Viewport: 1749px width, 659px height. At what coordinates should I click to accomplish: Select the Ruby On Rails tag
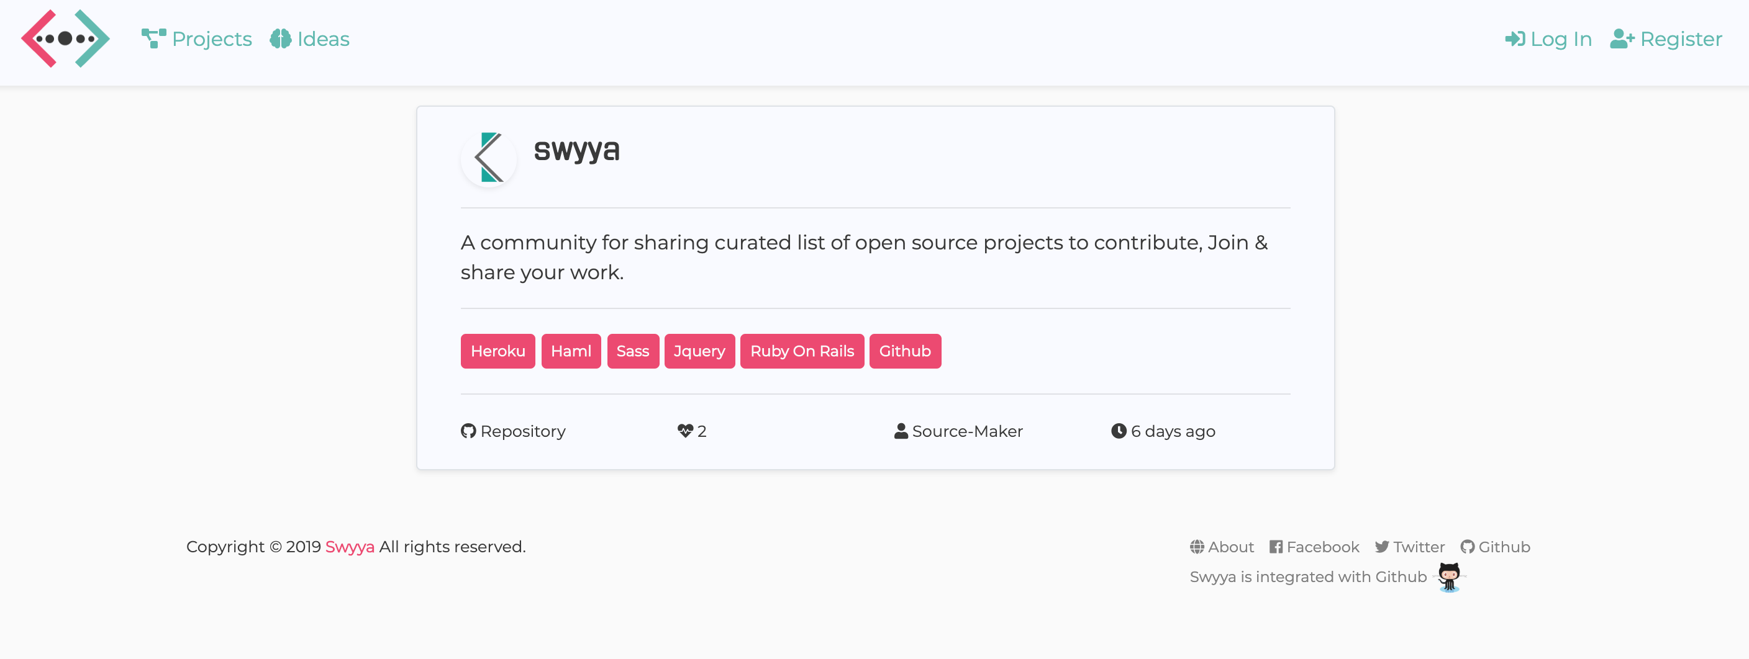[x=802, y=351]
